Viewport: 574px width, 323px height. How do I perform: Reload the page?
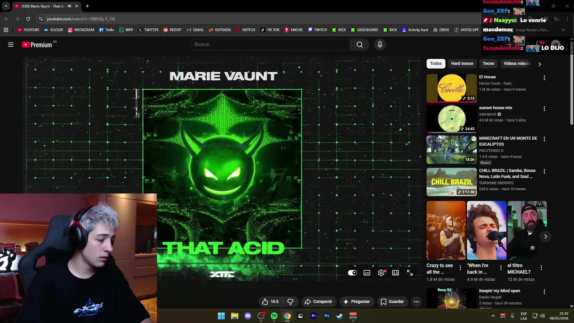(x=28, y=19)
